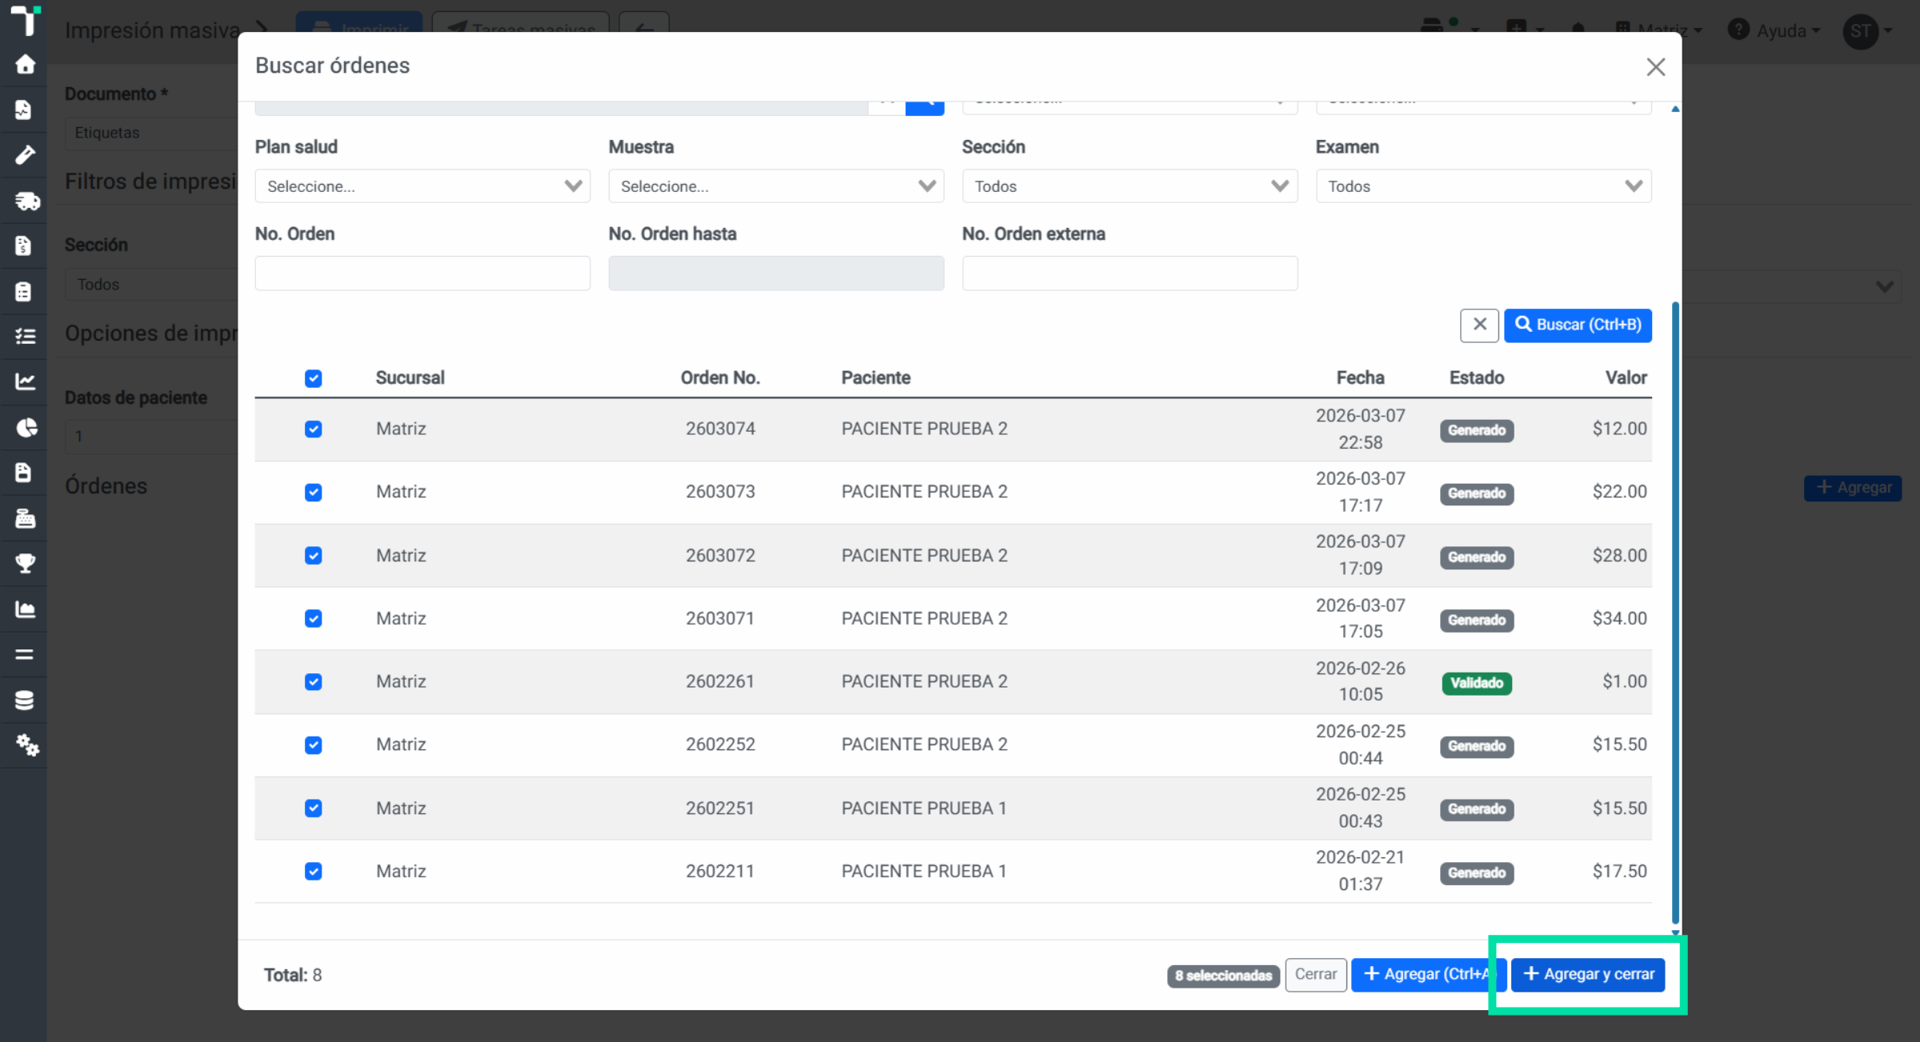
Task: Click order number 2602252
Action: pyautogui.click(x=720, y=744)
